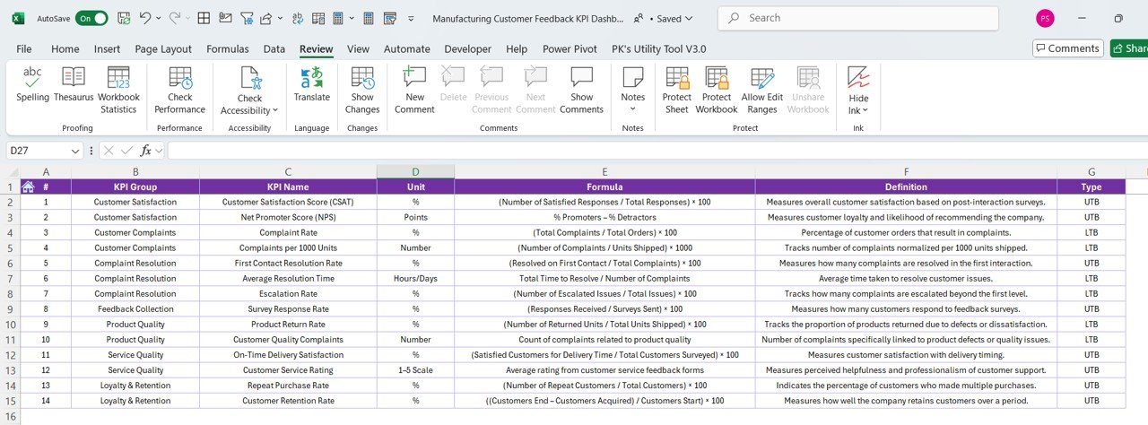This screenshot has height=425, width=1148.
Task: Click Protect Workbook
Action: click(x=717, y=91)
